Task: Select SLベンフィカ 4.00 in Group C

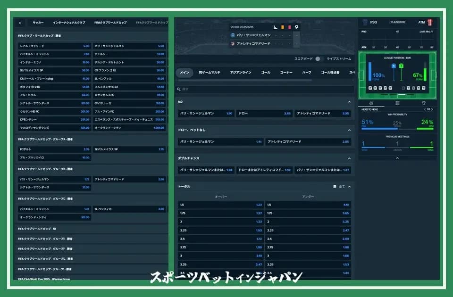Action: (x=129, y=209)
